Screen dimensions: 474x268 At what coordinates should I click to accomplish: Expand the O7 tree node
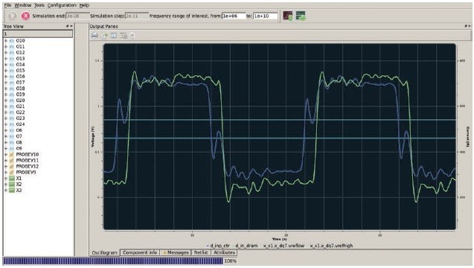click(6, 136)
